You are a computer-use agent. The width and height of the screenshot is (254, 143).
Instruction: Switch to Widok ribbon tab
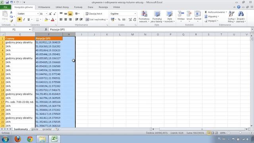click(x=116, y=7)
